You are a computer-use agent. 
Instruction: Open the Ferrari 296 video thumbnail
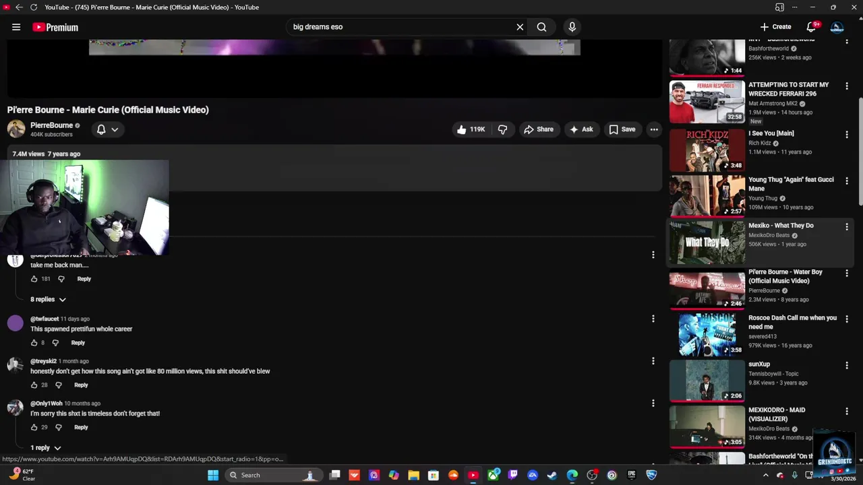707,102
